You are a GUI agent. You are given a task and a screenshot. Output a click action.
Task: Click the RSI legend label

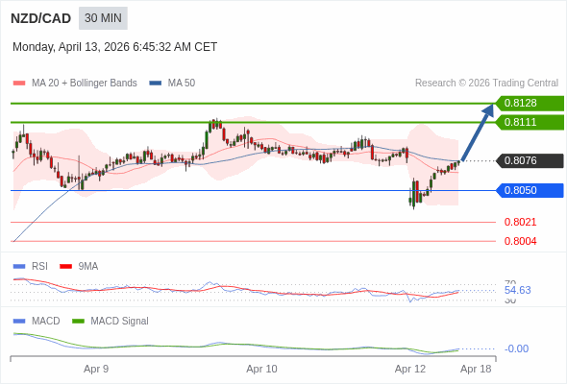click(x=39, y=267)
